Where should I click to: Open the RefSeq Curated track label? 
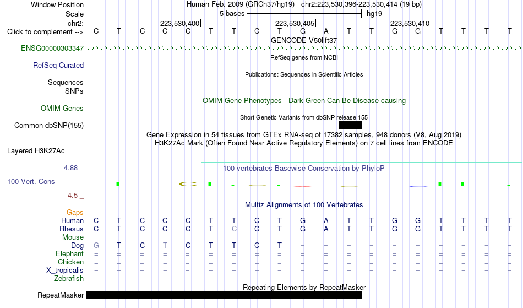(x=58, y=66)
